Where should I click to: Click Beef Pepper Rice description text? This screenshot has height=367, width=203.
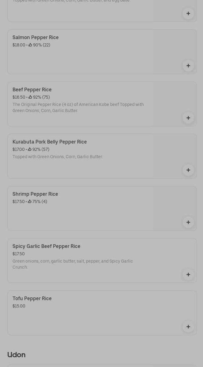[x=78, y=107]
